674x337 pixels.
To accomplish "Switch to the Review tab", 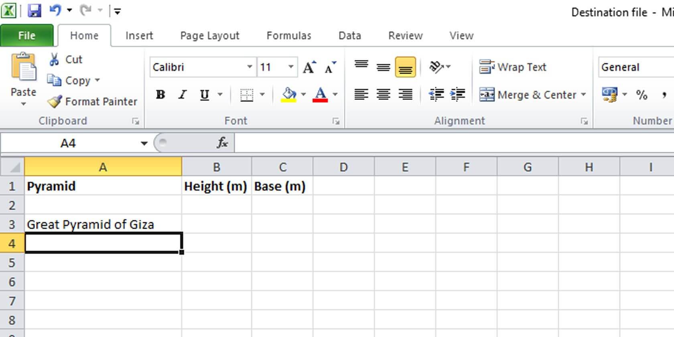I will pyautogui.click(x=406, y=36).
